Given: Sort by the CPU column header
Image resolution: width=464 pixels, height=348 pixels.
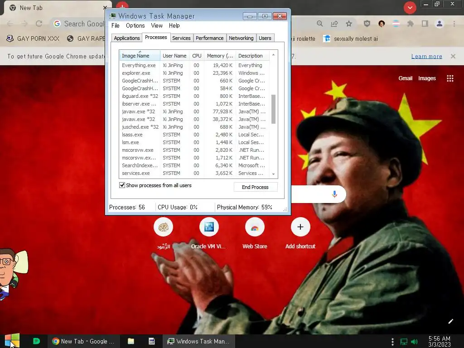Looking at the screenshot, I should tap(197, 56).
